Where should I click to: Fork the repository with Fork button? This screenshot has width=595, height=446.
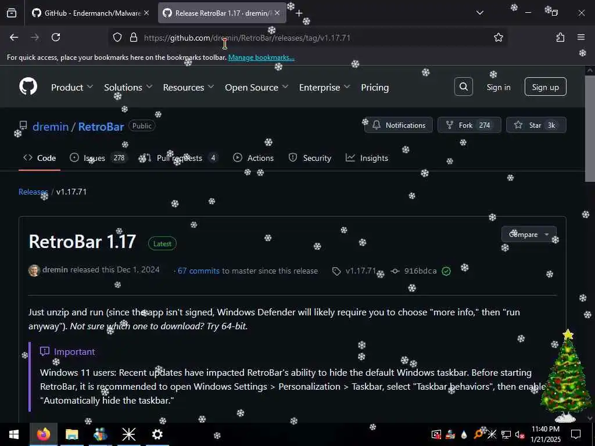point(469,125)
